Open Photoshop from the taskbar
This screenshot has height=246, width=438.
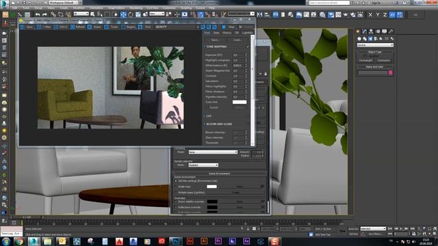(x=175, y=241)
